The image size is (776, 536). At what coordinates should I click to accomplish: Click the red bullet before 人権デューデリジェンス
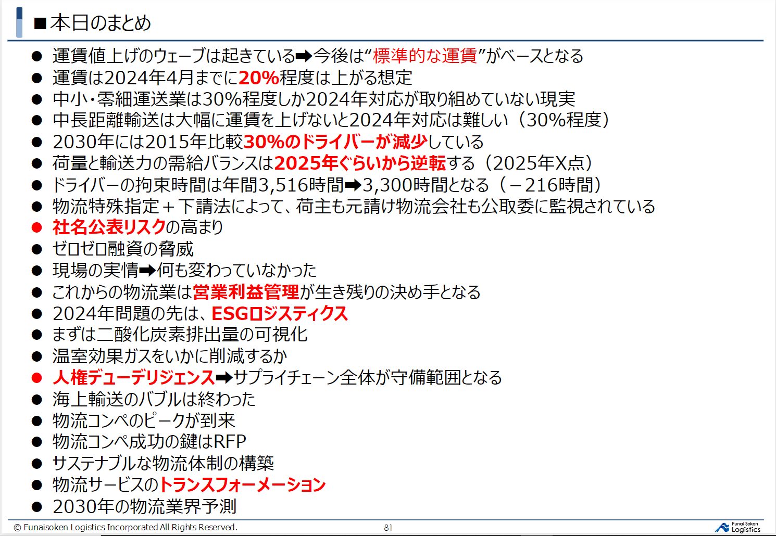coord(36,378)
